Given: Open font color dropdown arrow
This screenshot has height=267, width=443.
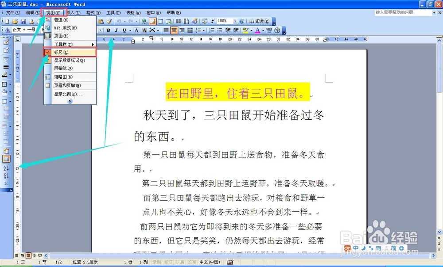Looking at the screenshot, I should tap(263, 30).
